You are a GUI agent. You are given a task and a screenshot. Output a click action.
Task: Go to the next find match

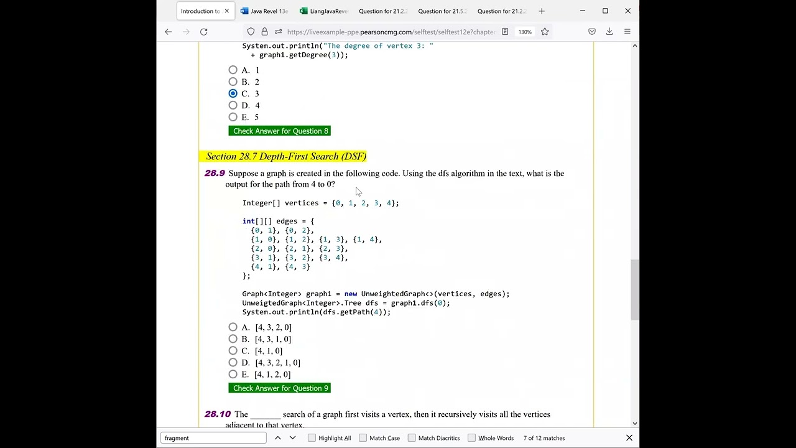click(x=292, y=438)
